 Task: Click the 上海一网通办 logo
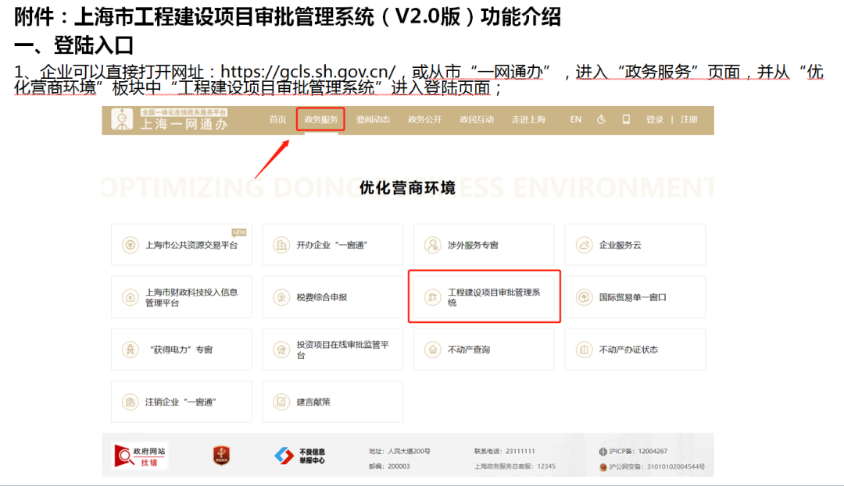pos(170,119)
